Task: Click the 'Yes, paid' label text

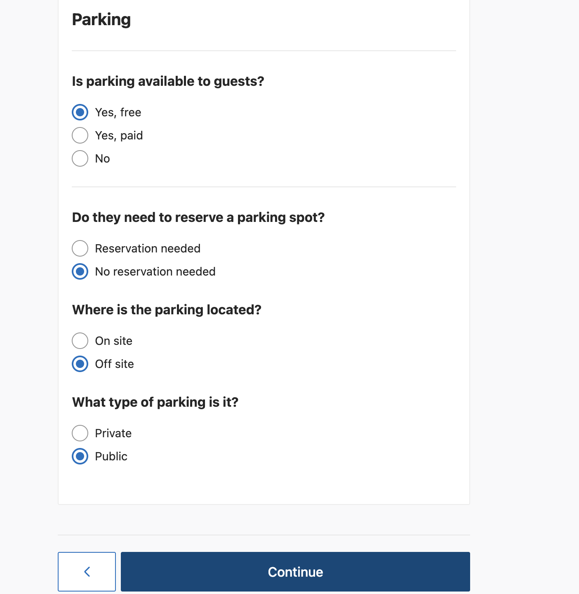Action: point(119,135)
